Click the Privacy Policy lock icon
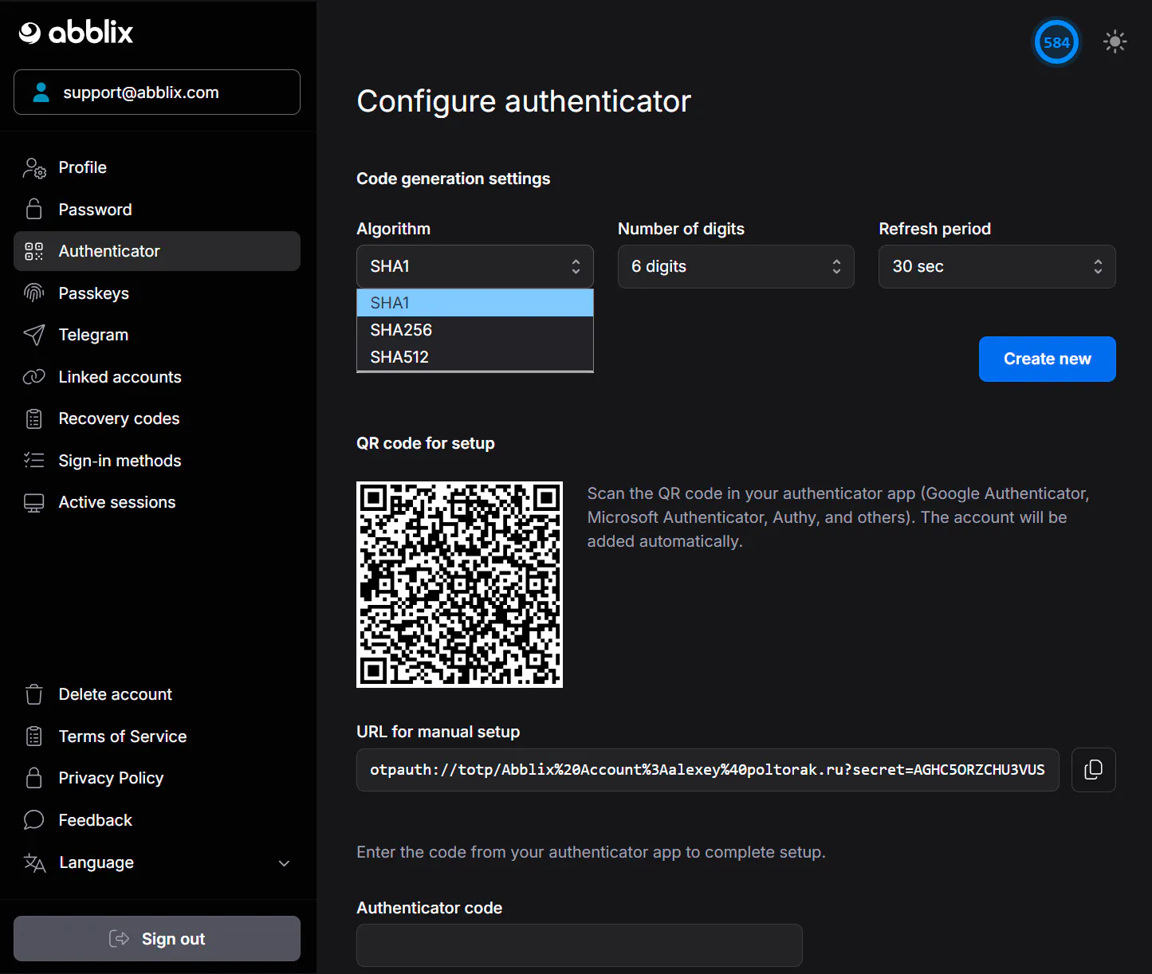1152x974 pixels. tap(33, 778)
